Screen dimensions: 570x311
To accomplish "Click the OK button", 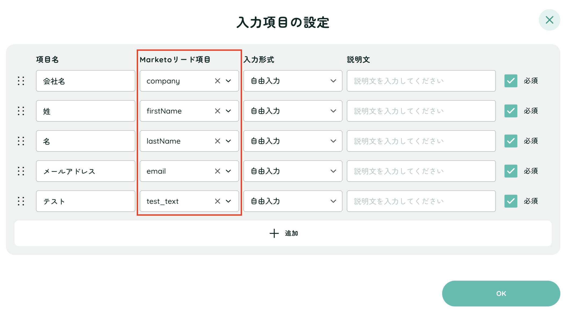I will tap(501, 294).
